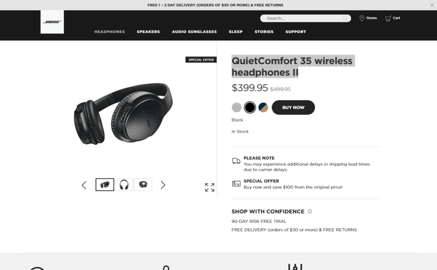
Task: Expand image to fullscreen view
Action: click(210, 187)
